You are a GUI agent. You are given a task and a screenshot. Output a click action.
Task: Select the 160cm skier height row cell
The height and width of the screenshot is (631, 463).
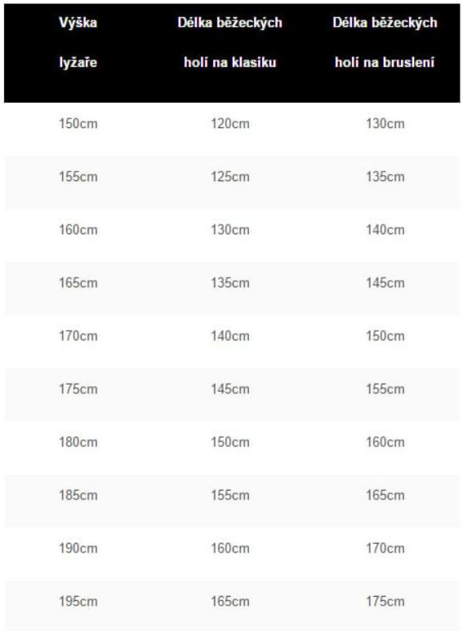(x=78, y=229)
